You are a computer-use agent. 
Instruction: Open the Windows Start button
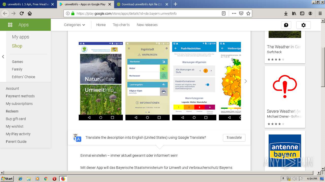point(7,179)
